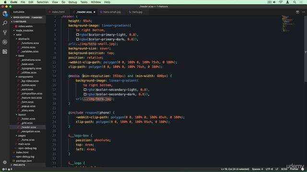This screenshot has height=172, width=307.
Task: Open the File menu
Action: (23, 2)
